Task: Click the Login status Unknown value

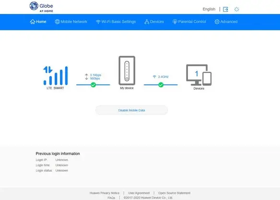Action: (x=61, y=171)
